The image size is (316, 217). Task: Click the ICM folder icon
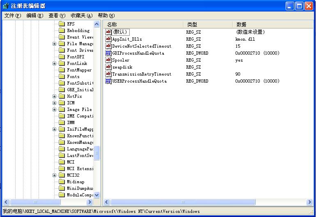point(62,103)
